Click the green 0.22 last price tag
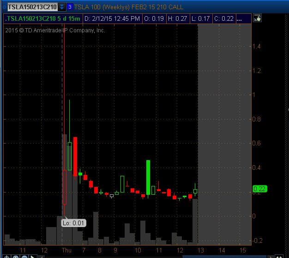289x258 pixels. 259,189
